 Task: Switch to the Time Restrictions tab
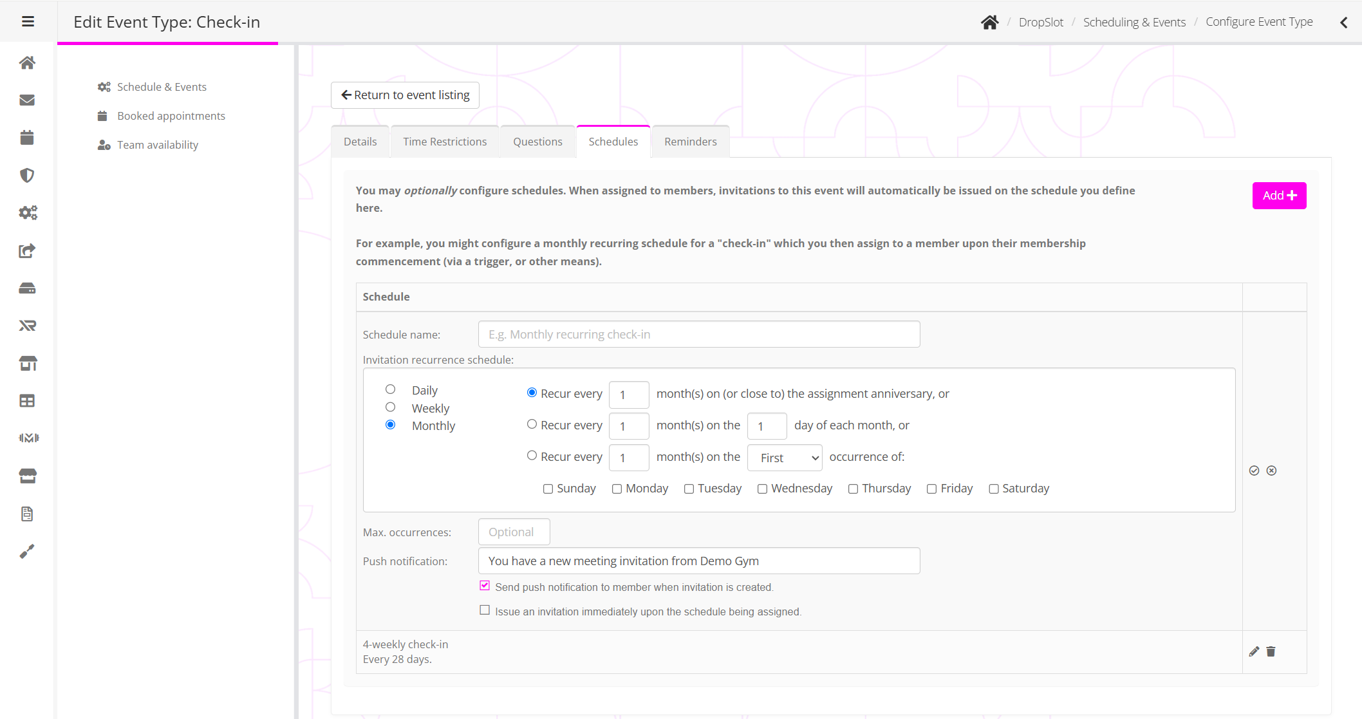445,142
